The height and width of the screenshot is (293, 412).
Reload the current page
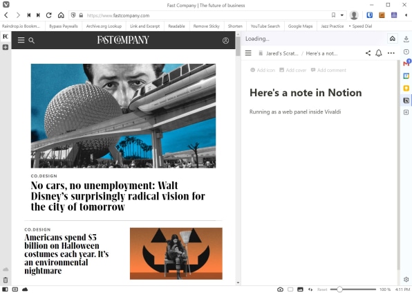coord(48,15)
